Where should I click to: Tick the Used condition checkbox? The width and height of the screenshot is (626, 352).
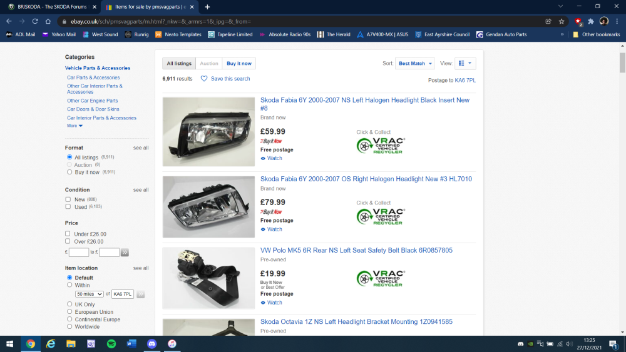[x=68, y=206]
